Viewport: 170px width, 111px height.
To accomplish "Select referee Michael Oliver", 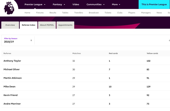I will pos(11,69).
